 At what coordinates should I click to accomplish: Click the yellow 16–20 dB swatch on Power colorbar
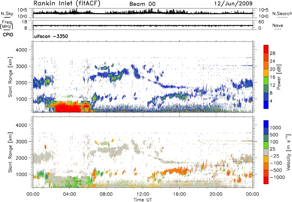266,73
